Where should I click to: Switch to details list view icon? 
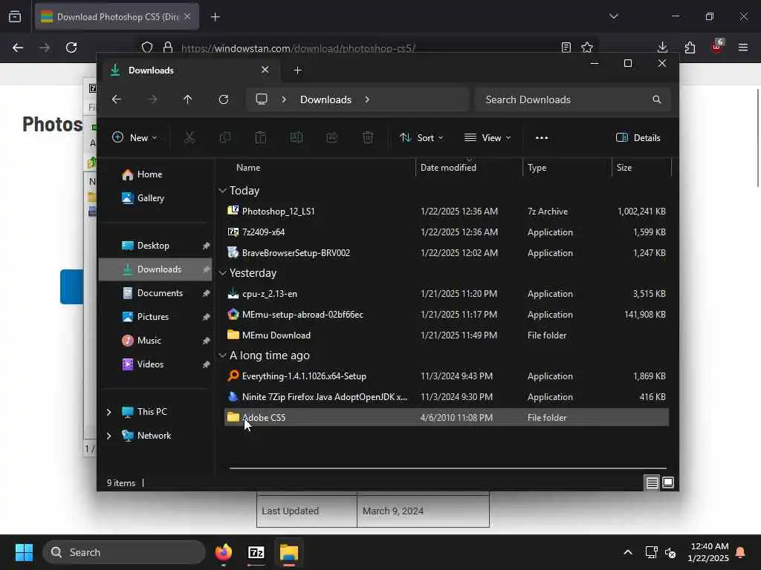[x=652, y=482]
